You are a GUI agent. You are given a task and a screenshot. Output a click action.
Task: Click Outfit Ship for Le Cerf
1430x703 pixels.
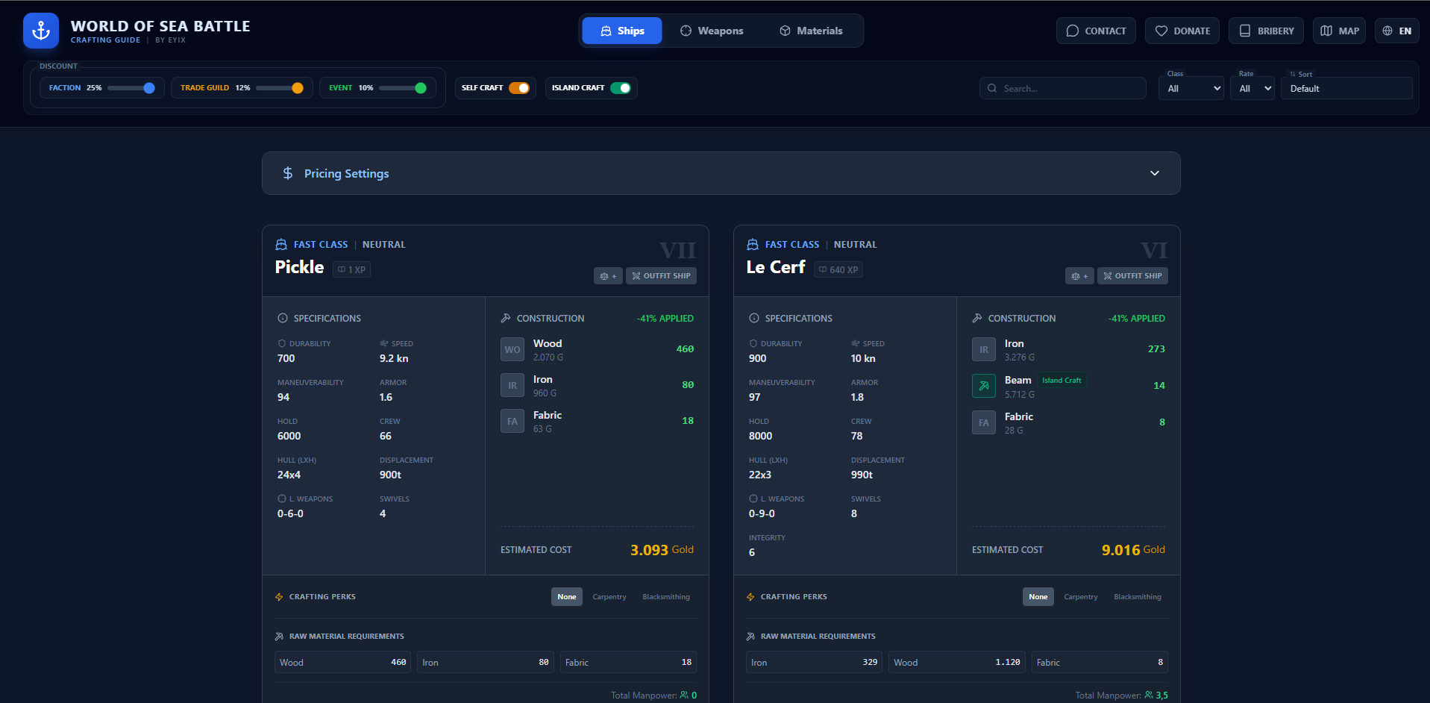coord(1132,275)
